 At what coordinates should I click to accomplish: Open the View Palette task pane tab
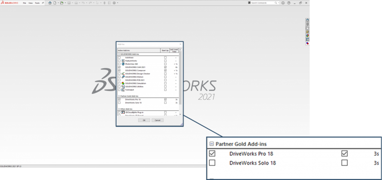307,32
